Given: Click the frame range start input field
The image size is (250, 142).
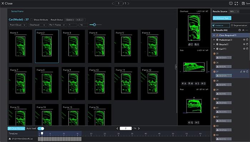Looking at the screenshot, I should [x=72, y=25].
